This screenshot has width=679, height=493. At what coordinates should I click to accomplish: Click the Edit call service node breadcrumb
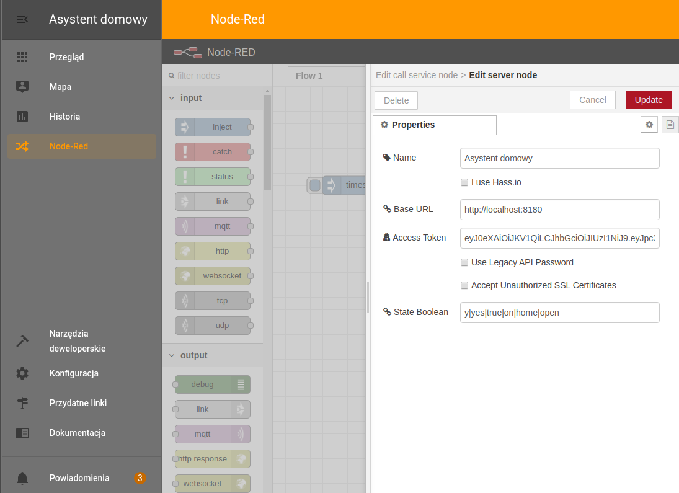417,75
